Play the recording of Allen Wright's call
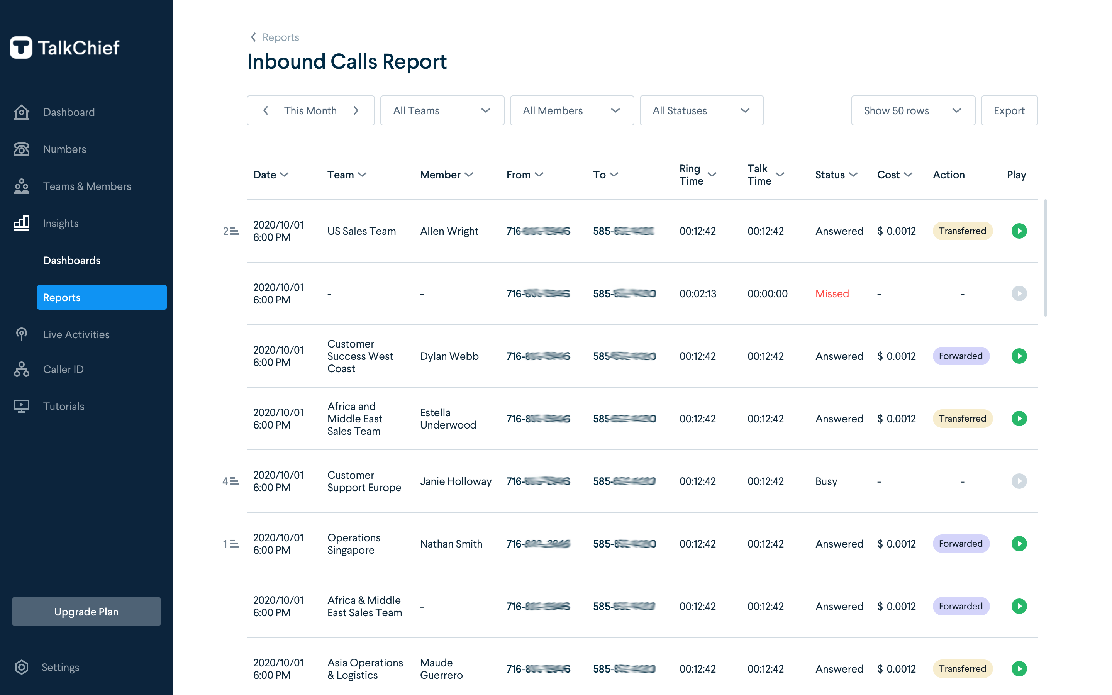Screen dimensions: 1112x695 (x=1019, y=231)
